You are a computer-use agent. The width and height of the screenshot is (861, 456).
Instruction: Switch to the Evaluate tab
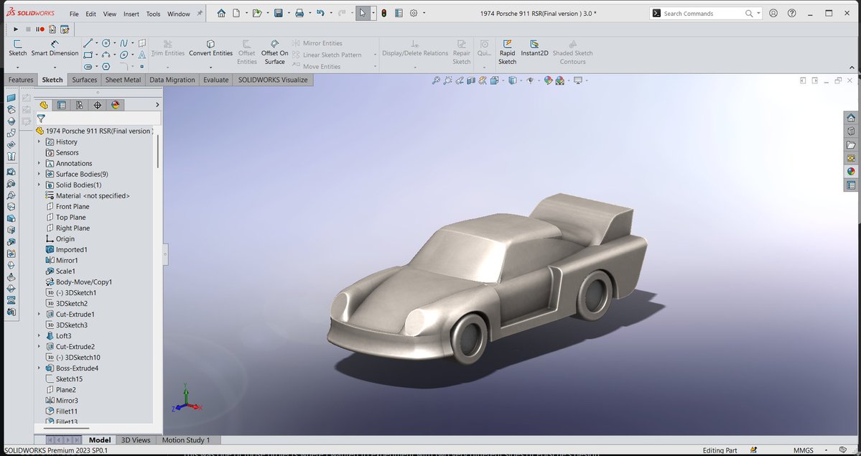pos(216,80)
